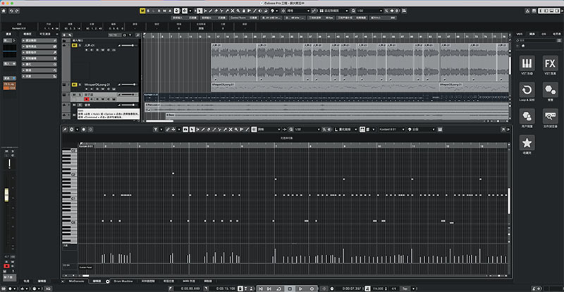Click the Key Editor setup gear icon
Screen dimensions: 564x292
[x=71, y=129]
